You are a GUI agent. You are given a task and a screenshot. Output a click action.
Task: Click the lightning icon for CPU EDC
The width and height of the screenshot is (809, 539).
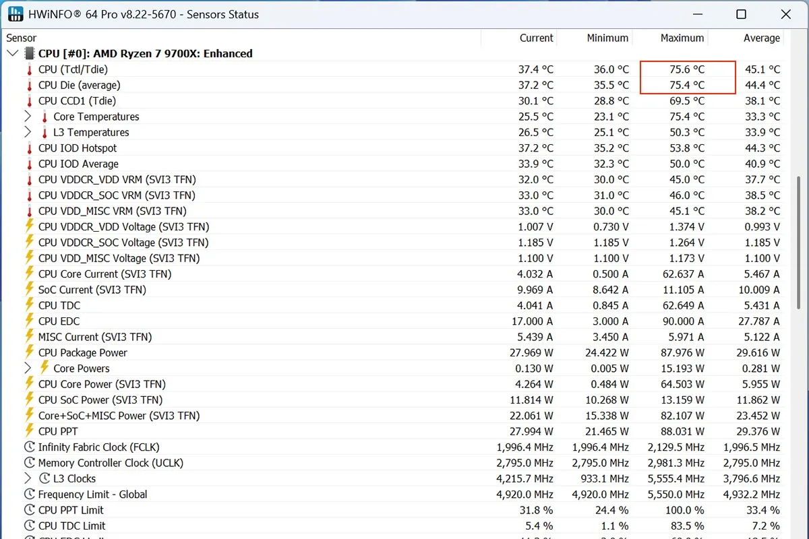(29, 321)
